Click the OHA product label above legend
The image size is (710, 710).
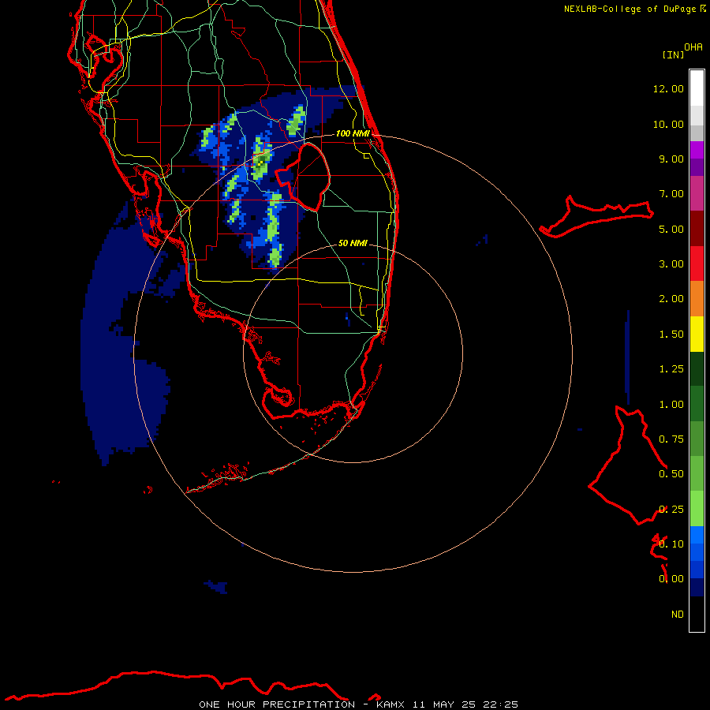click(693, 47)
